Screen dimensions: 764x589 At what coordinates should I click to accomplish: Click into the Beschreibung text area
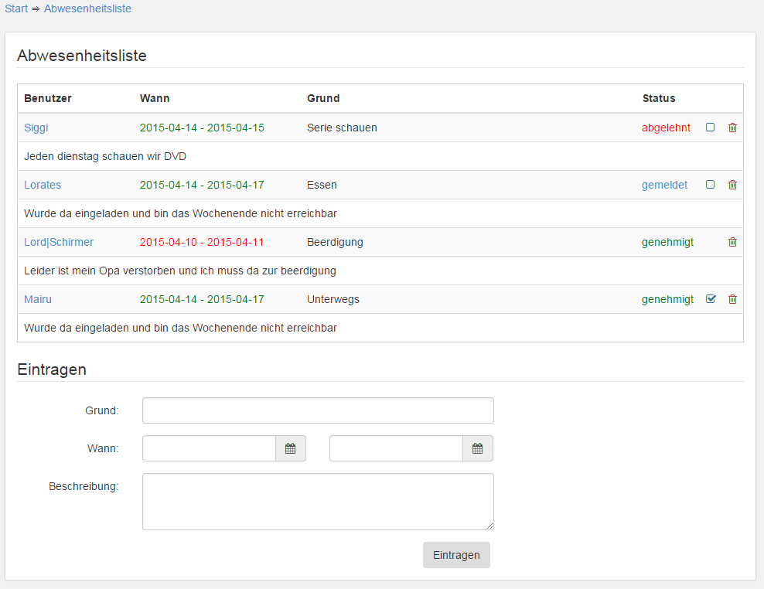318,502
